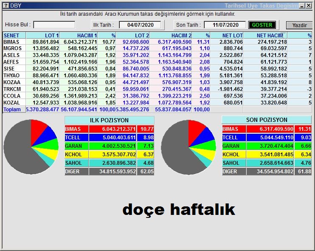Image resolution: width=315 pixels, height=251 pixels.
Task: Select the SISE row in the table
Action: click(x=157, y=69)
